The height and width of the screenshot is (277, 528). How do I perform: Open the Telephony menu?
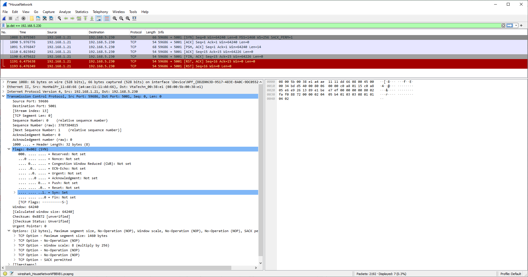(x=100, y=12)
